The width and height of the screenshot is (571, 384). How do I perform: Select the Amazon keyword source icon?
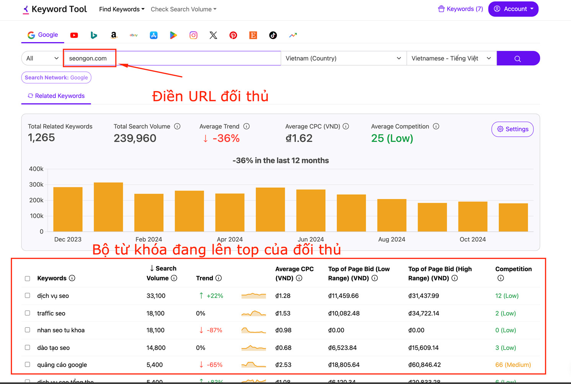(x=114, y=35)
